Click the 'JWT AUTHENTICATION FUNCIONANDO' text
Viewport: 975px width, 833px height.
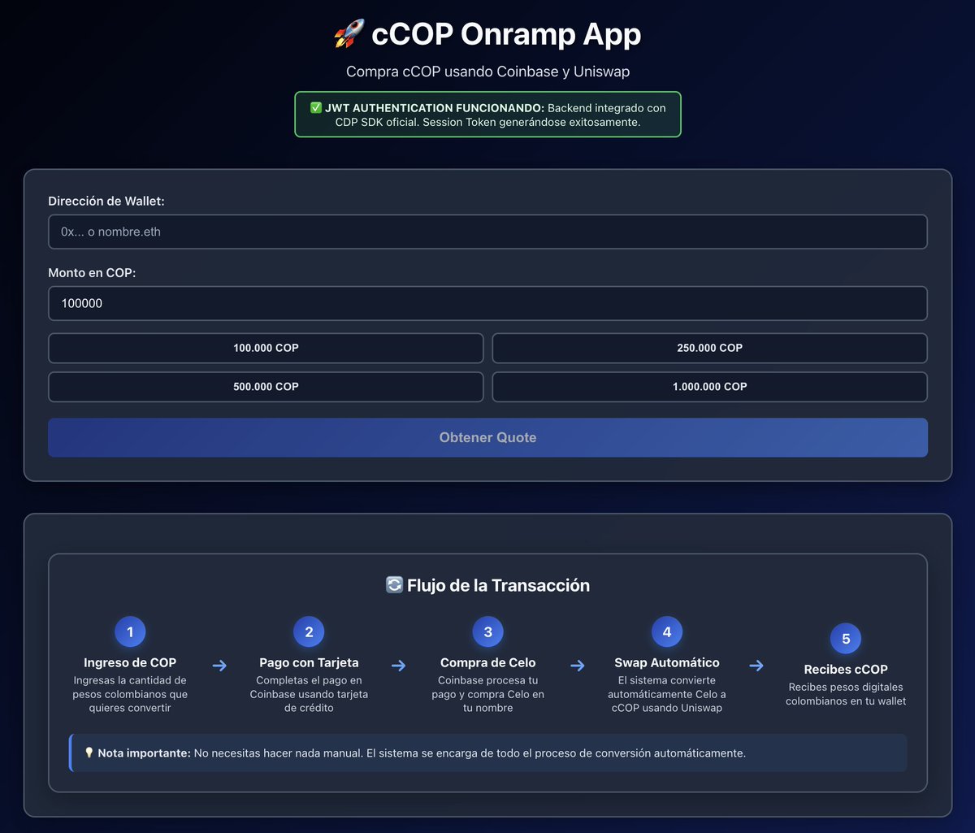point(435,108)
